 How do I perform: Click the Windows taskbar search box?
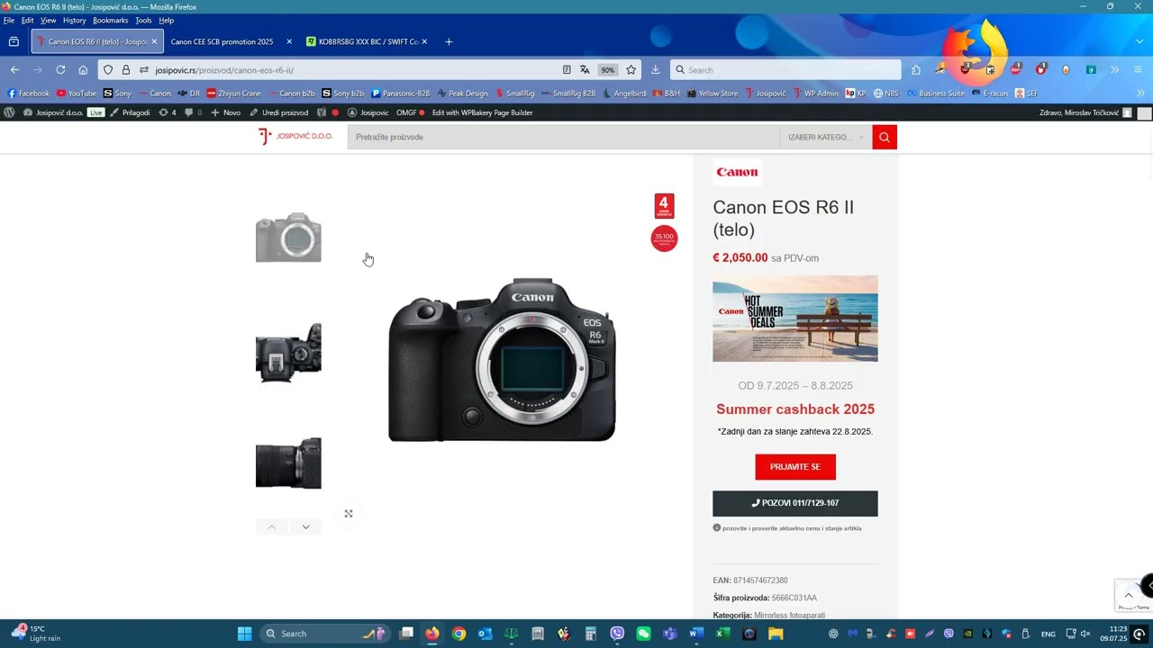[325, 634]
